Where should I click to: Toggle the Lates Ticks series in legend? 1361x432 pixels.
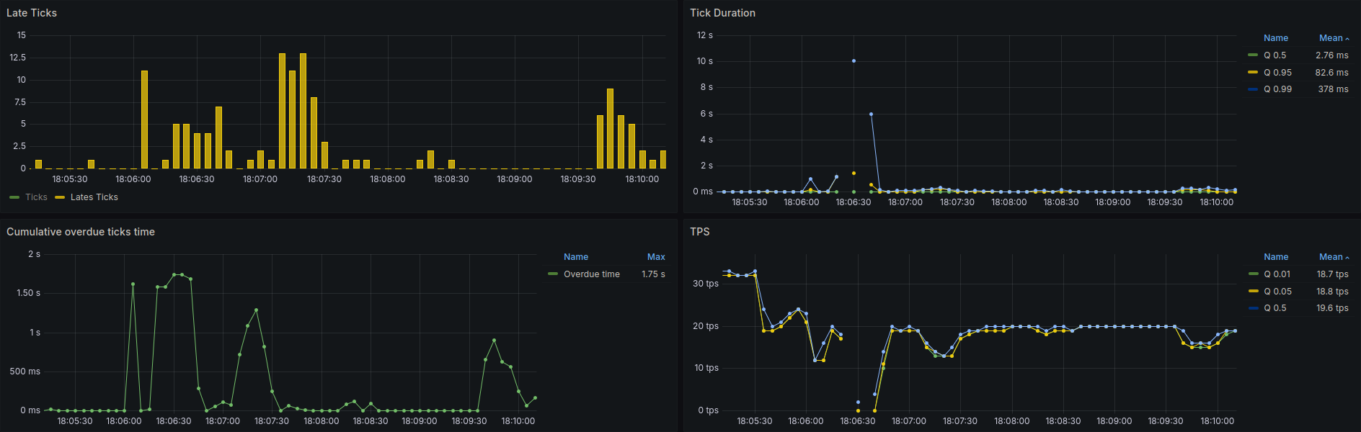(94, 197)
